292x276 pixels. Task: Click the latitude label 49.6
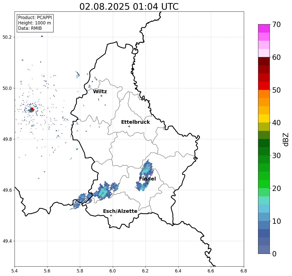tap(7, 190)
